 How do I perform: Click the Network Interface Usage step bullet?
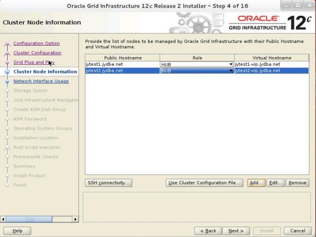[x=8, y=81]
